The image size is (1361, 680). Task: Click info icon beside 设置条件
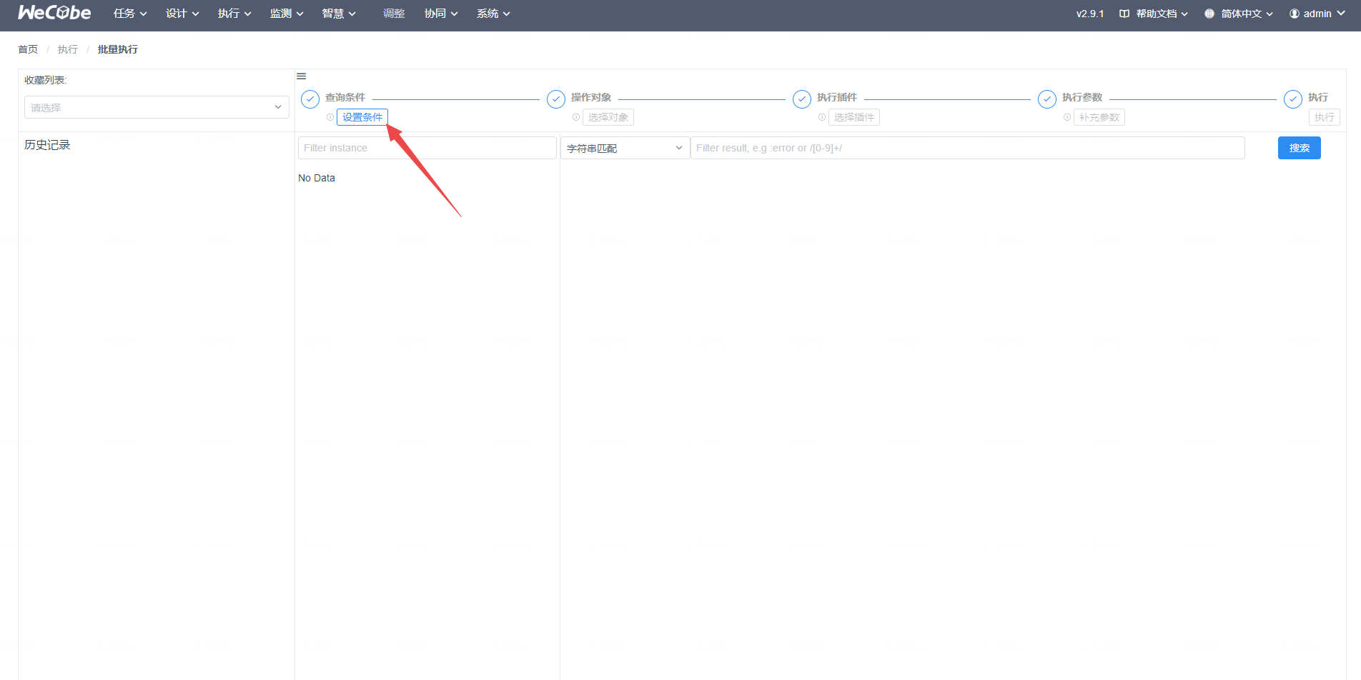330,117
